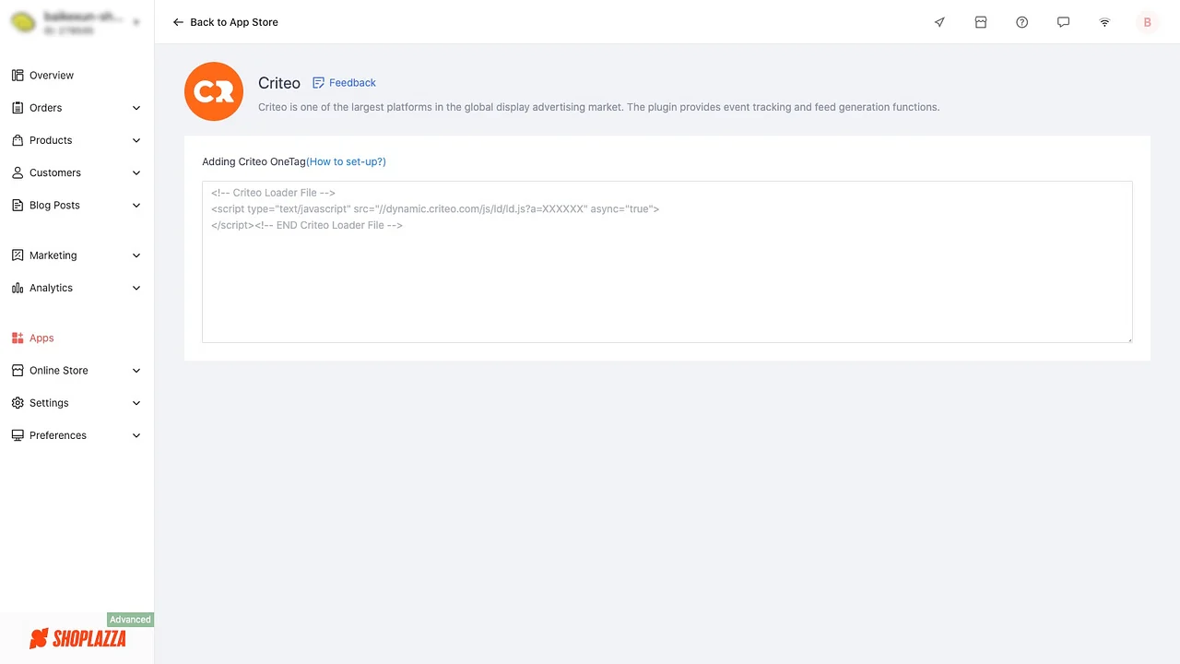Click the network status Wi-Fi icon
Image resolution: width=1180 pixels, height=664 pixels.
point(1104,22)
